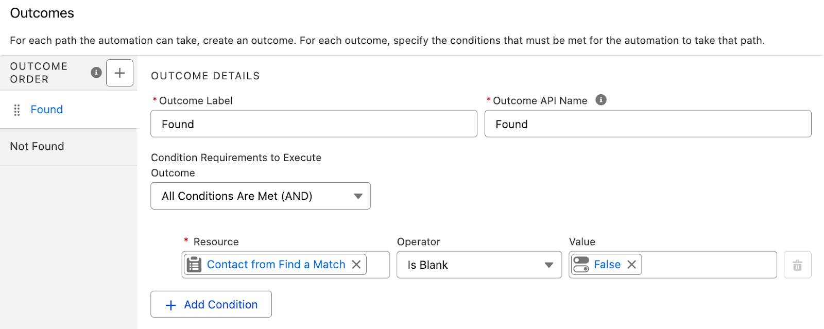
Task: Add a new outcome with plus button
Action: click(119, 73)
